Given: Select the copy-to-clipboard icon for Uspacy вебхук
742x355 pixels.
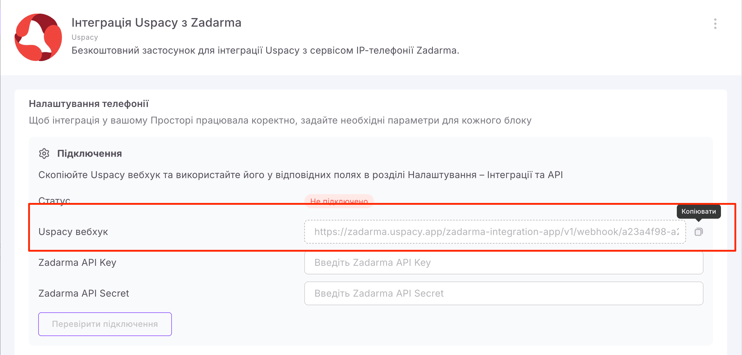Looking at the screenshot, I should coord(699,232).
